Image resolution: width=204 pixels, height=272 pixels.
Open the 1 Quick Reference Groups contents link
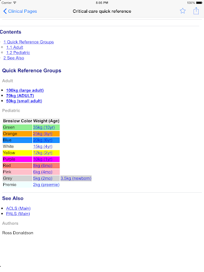coord(29,42)
